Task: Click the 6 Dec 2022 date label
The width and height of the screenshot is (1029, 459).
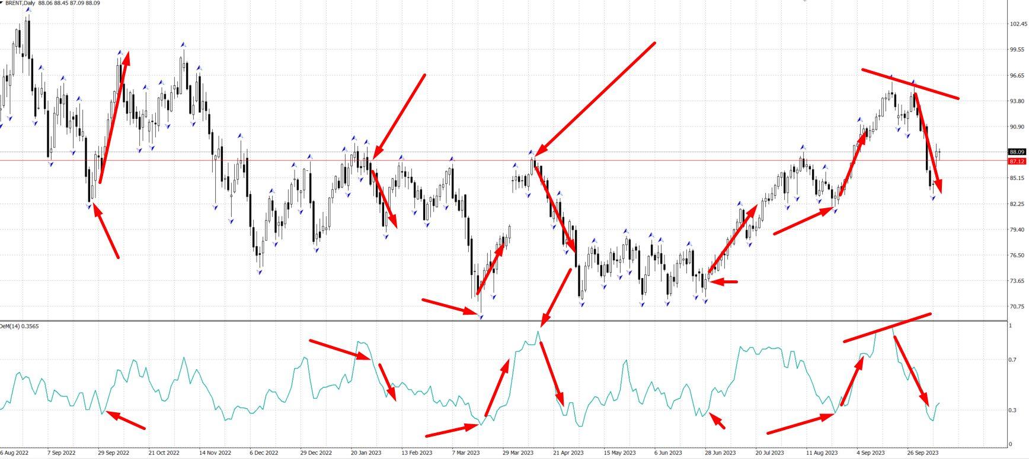Action: (264, 452)
